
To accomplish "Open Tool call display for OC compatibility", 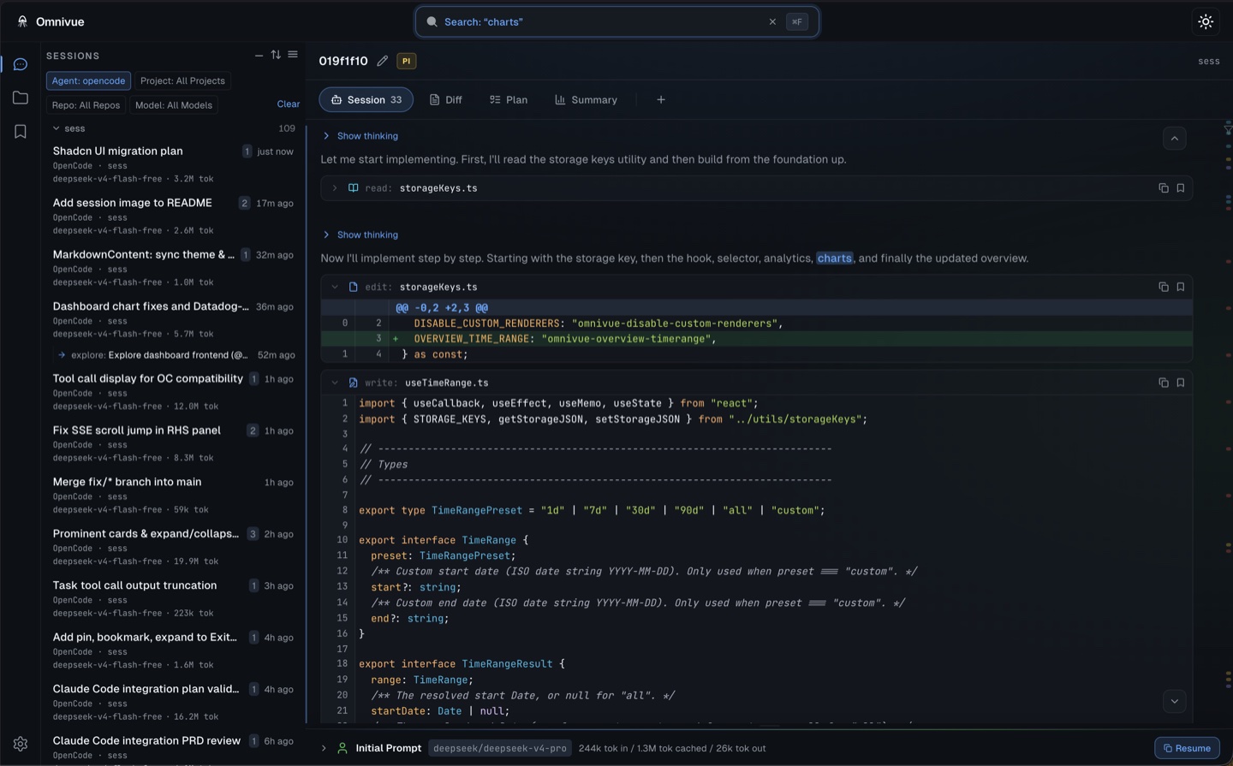I will pyautogui.click(x=173, y=392).
